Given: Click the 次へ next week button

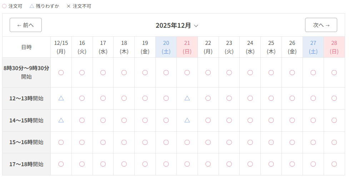Looking at the screenshot, I should coord(321,25).
